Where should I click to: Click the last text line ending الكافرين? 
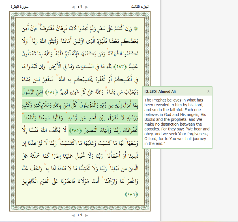(80, 181)
